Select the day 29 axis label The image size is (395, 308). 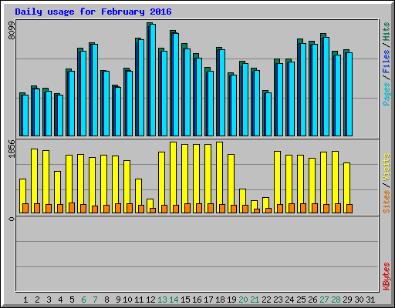click(347, 300)
